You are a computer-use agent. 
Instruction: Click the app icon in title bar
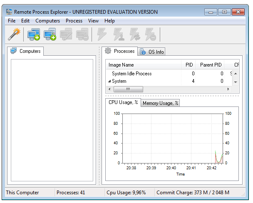(x=9, y=12)
